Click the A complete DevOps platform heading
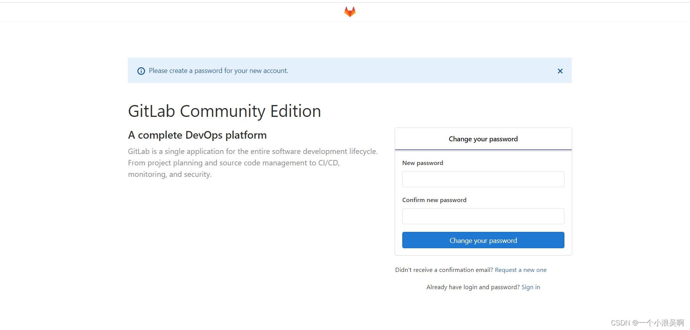The image size is (690, 330). tap(197, 135)
